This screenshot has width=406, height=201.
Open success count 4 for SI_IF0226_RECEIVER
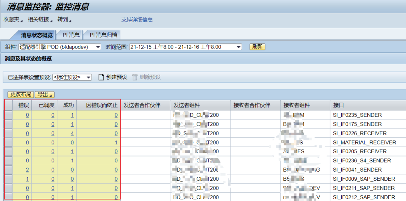(72, 133)
